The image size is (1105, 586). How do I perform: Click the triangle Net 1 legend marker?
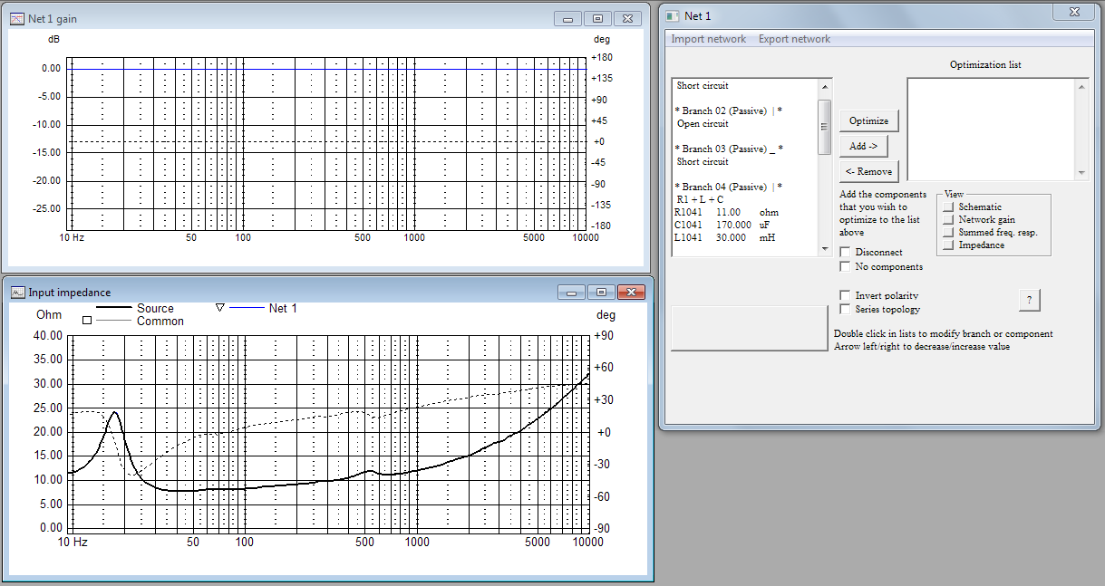pos(219,308)
